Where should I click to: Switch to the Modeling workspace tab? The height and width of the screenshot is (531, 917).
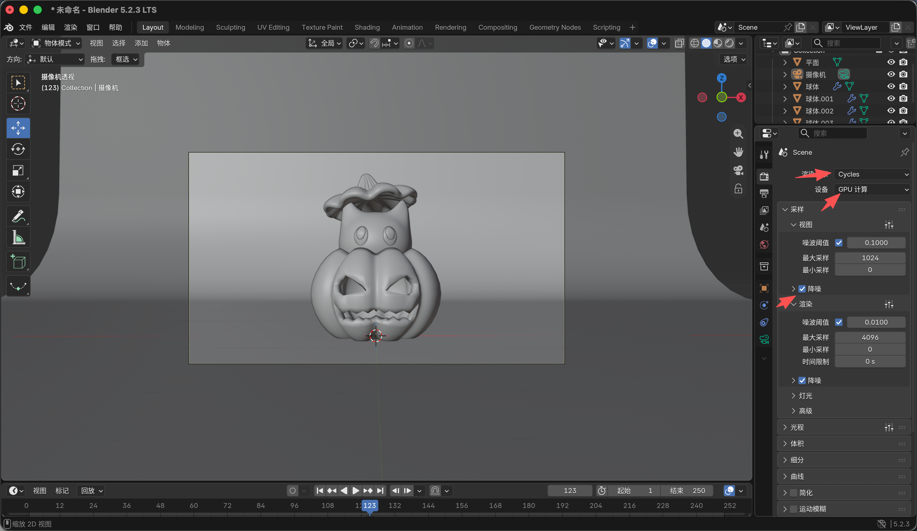(190, 27)
